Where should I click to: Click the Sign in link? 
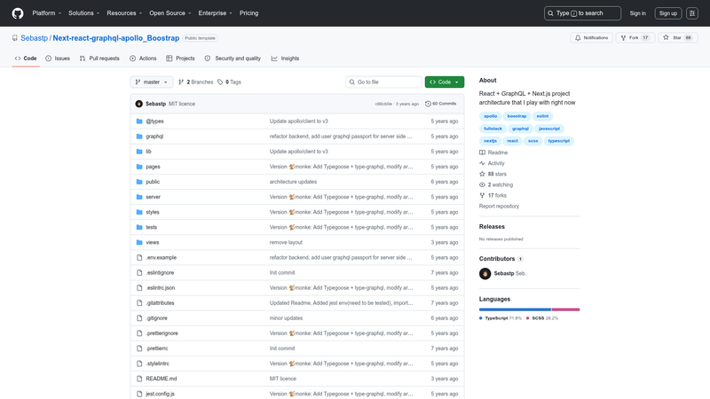click(x=637, y=13)
